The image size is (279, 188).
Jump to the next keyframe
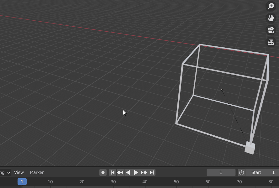coord(144,173)
